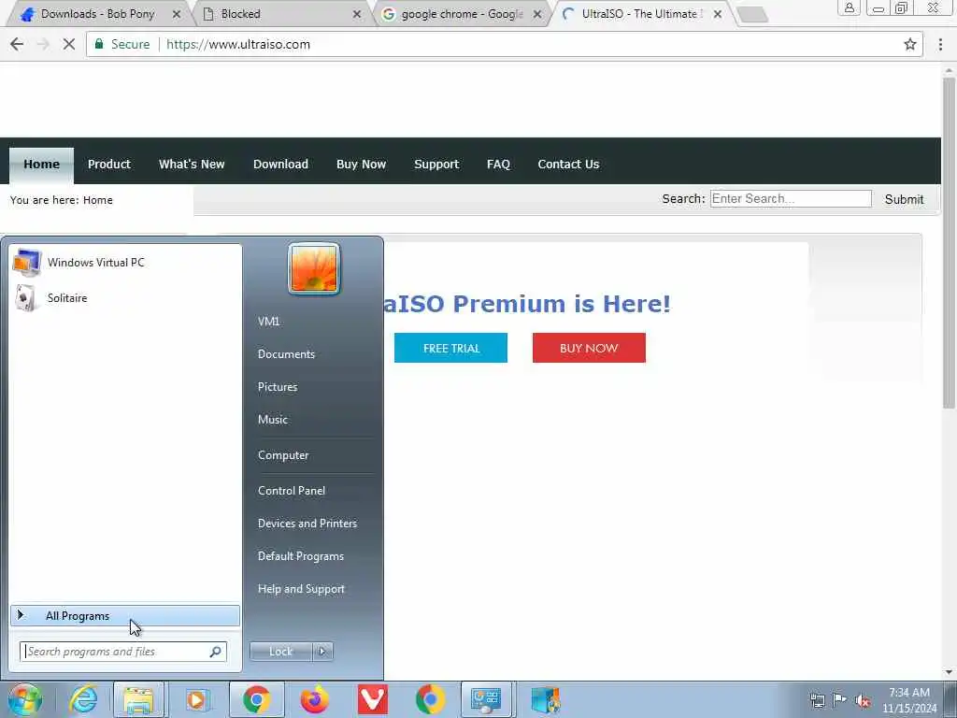Open the FAQ page
957x718 pixels.
[x=498, y=165]
